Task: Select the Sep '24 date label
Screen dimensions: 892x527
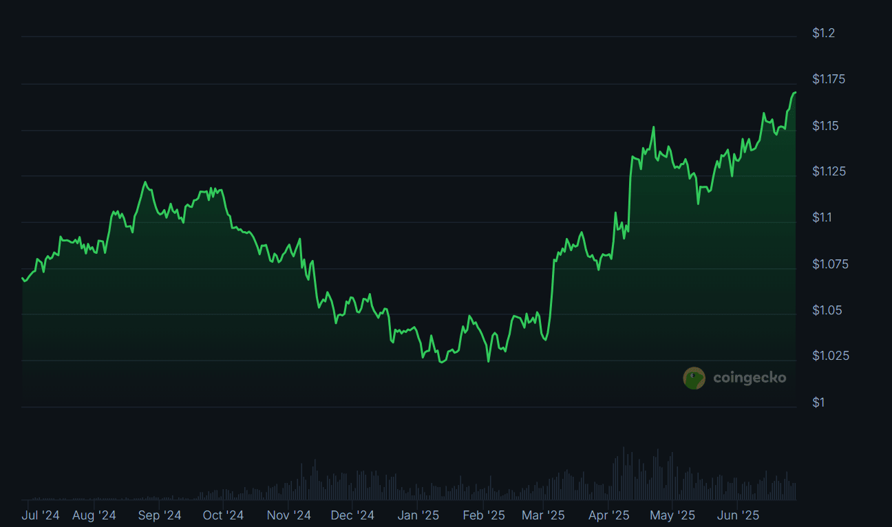Action: tap(160, 515)
